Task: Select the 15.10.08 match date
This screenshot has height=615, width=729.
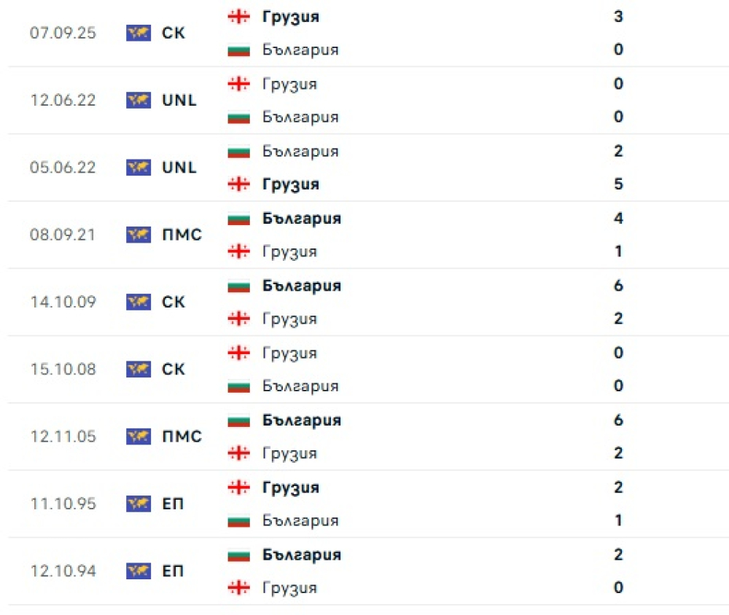Action: pos(63,369)
